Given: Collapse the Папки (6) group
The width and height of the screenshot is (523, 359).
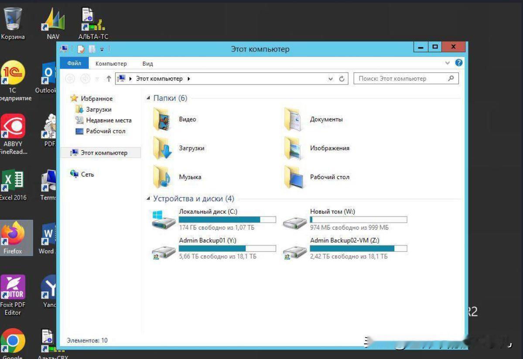Looking at the screenshot, I should 148,98.
